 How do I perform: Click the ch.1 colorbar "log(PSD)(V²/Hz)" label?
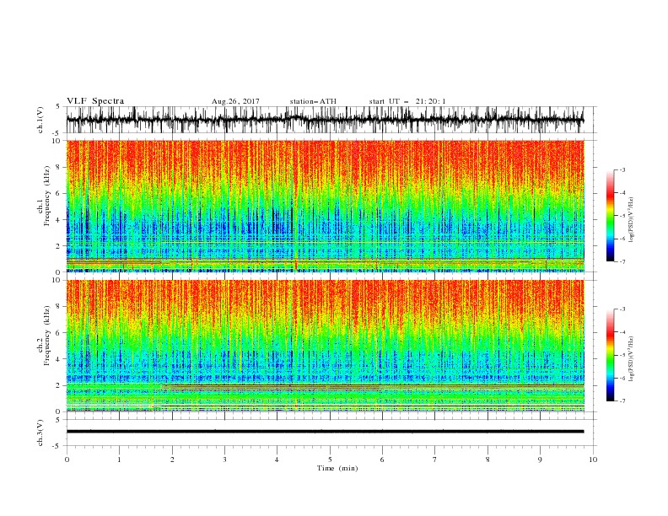click(x=631, y=220)
